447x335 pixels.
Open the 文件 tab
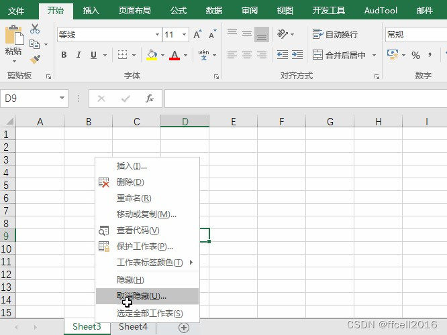coord(16,11)
